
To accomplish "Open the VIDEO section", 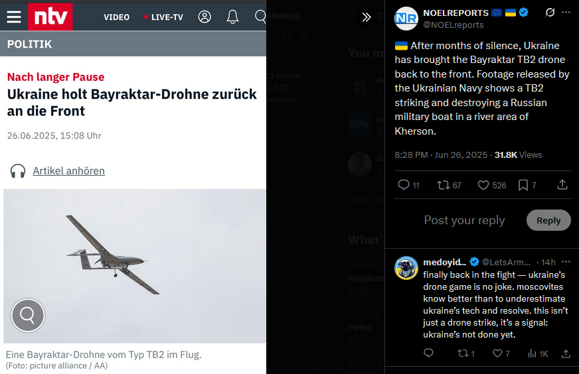I will [x=116, y=17].
